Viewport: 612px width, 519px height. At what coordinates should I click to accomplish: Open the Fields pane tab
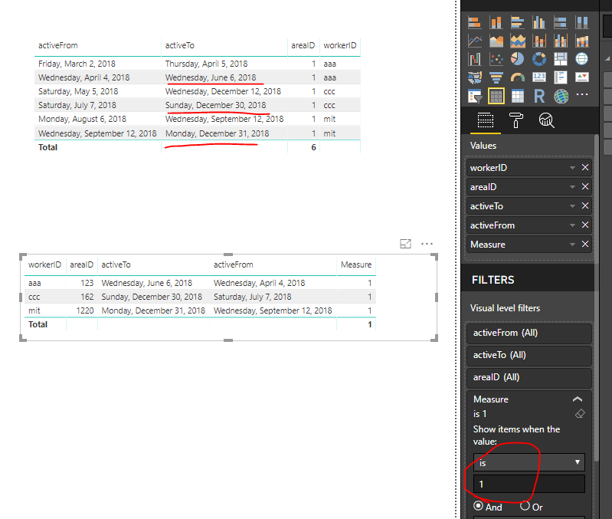486,120
